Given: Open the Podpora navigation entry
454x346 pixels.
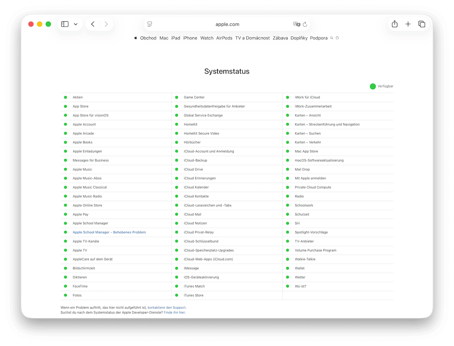Looking at the screenshot, I should coord(318,38).
